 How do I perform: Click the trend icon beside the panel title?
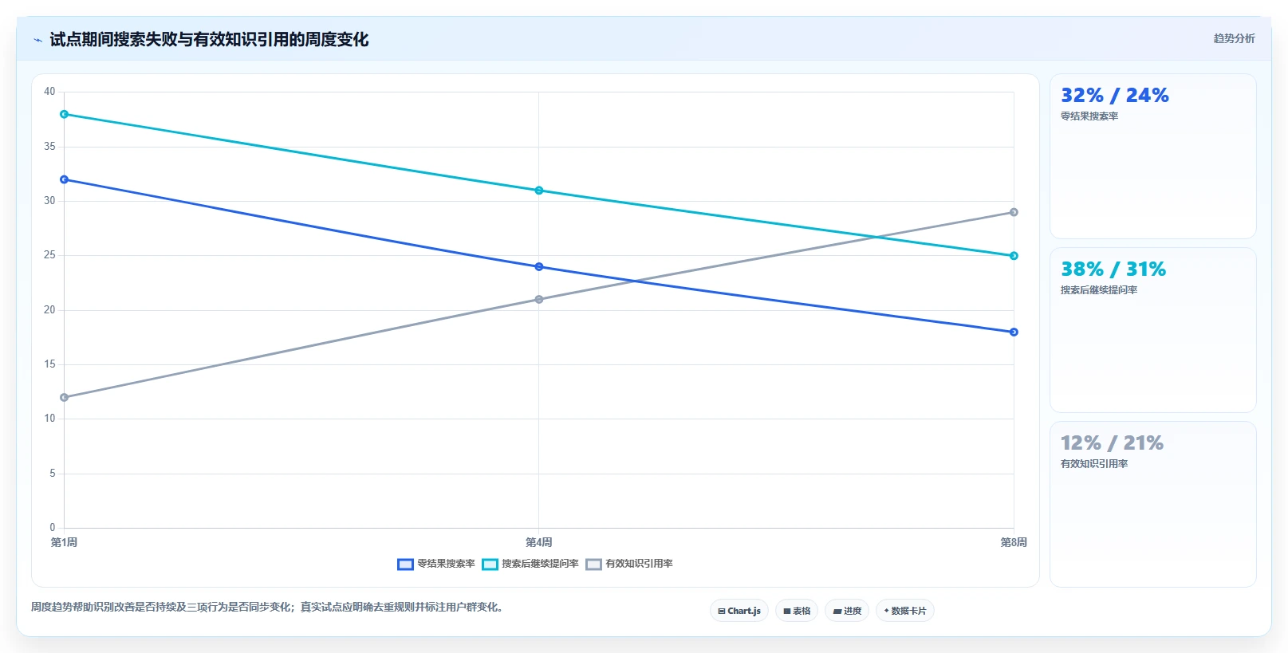[x=37, y=40]
